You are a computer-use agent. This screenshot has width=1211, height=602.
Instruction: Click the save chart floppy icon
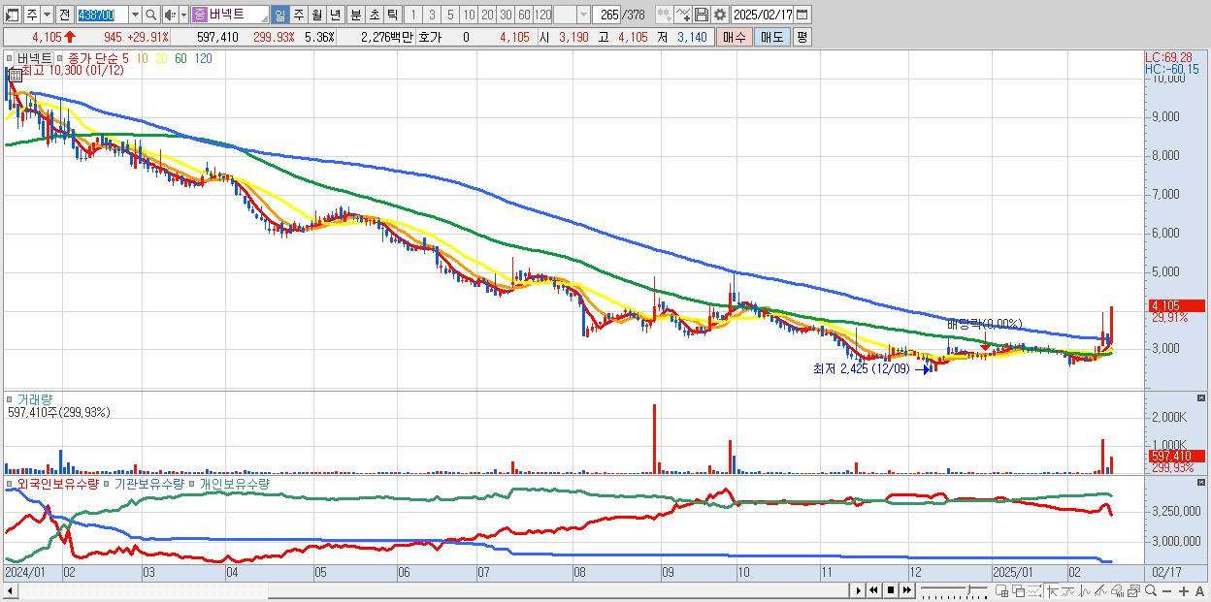(x=702, y=15)
